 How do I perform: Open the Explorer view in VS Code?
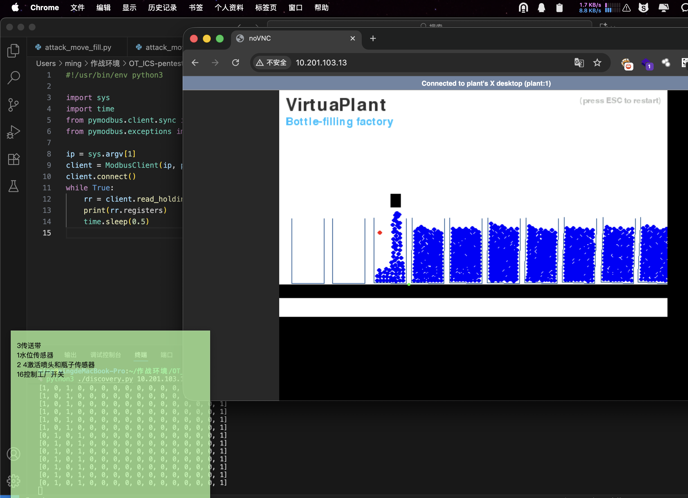pos(13,50)
